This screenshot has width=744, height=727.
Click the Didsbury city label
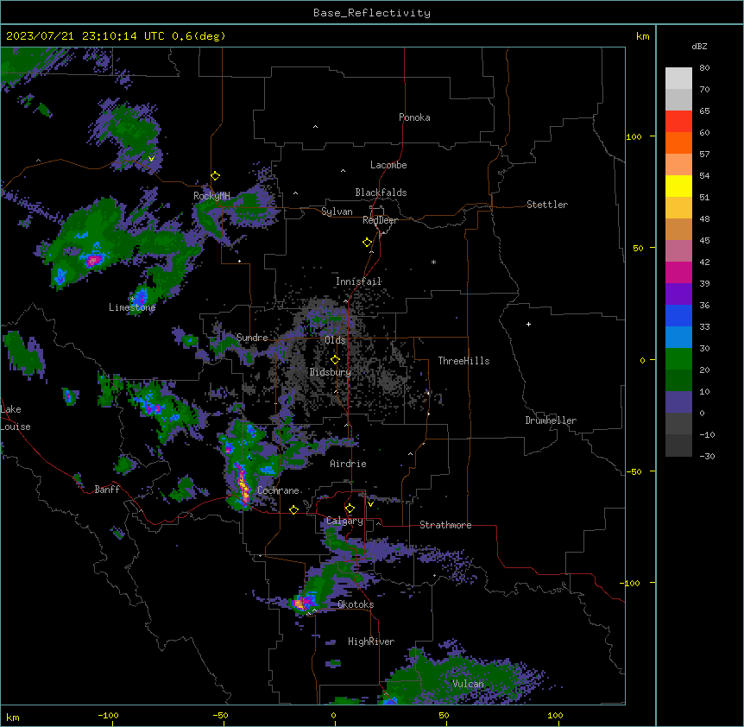click(x=331, y=372)
